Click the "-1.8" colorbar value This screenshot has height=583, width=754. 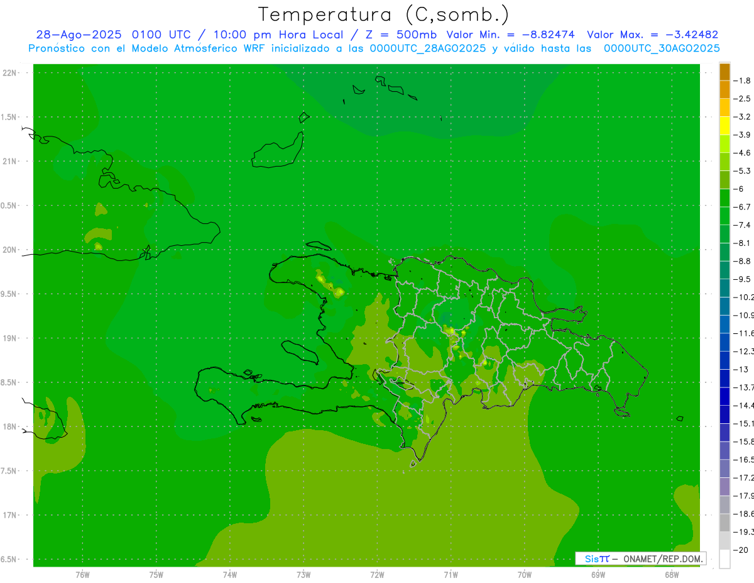pos(743,81)
